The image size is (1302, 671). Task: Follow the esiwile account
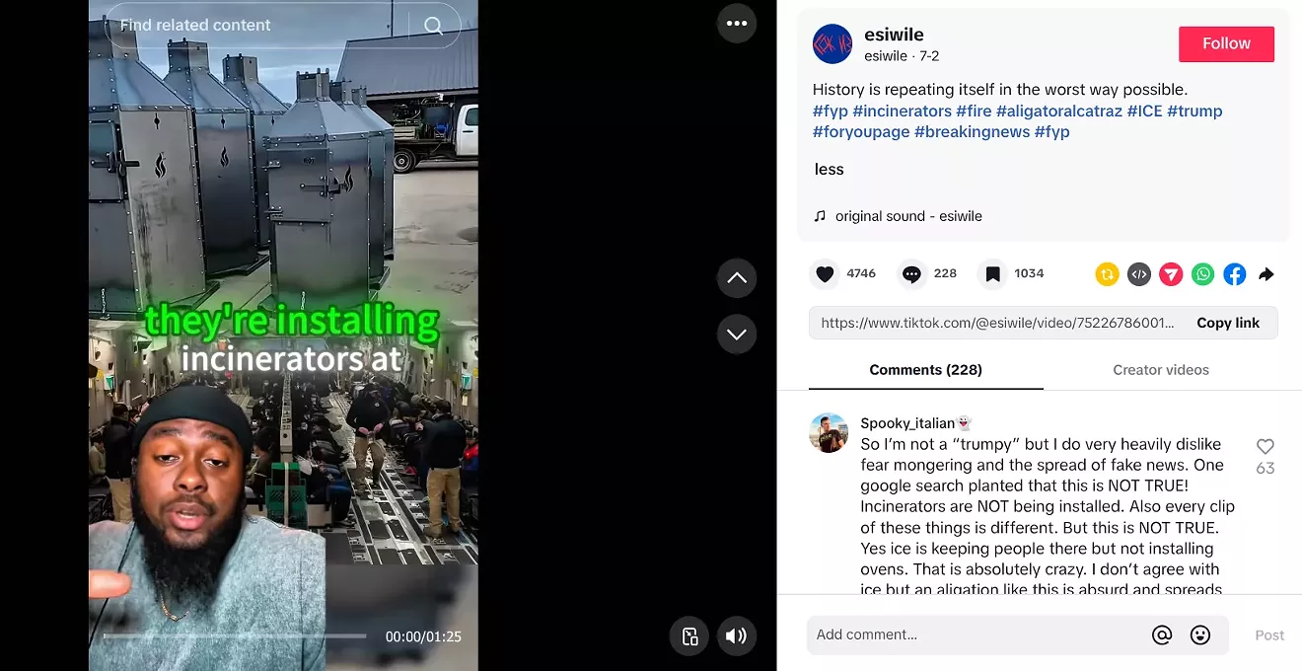1226,43
